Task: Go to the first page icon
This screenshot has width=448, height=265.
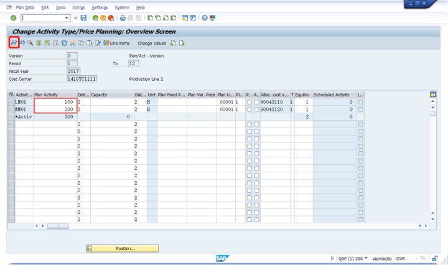Action: tap(150, 18)
